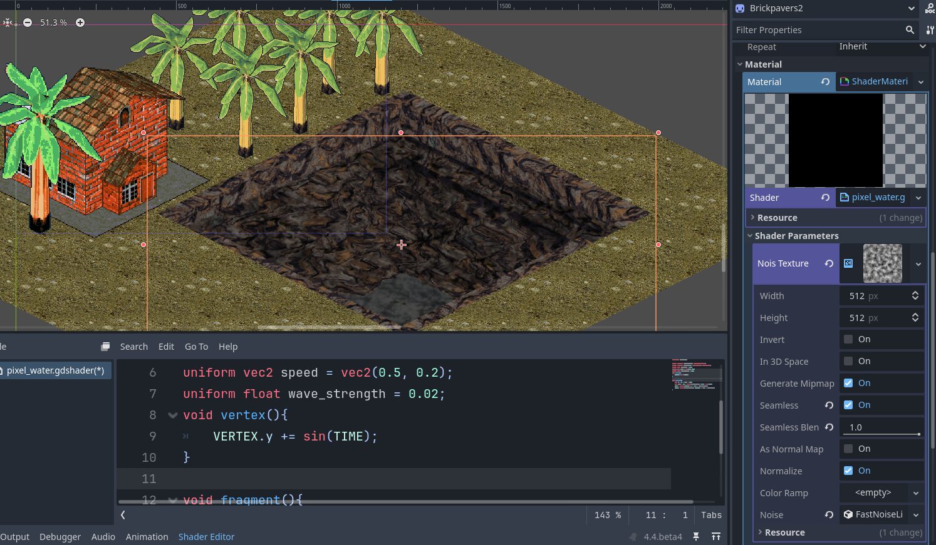Viewport: 936px width, 545px height.
Task: Turn on the As Normal Map checkbox
Action: tap(848, 449)
